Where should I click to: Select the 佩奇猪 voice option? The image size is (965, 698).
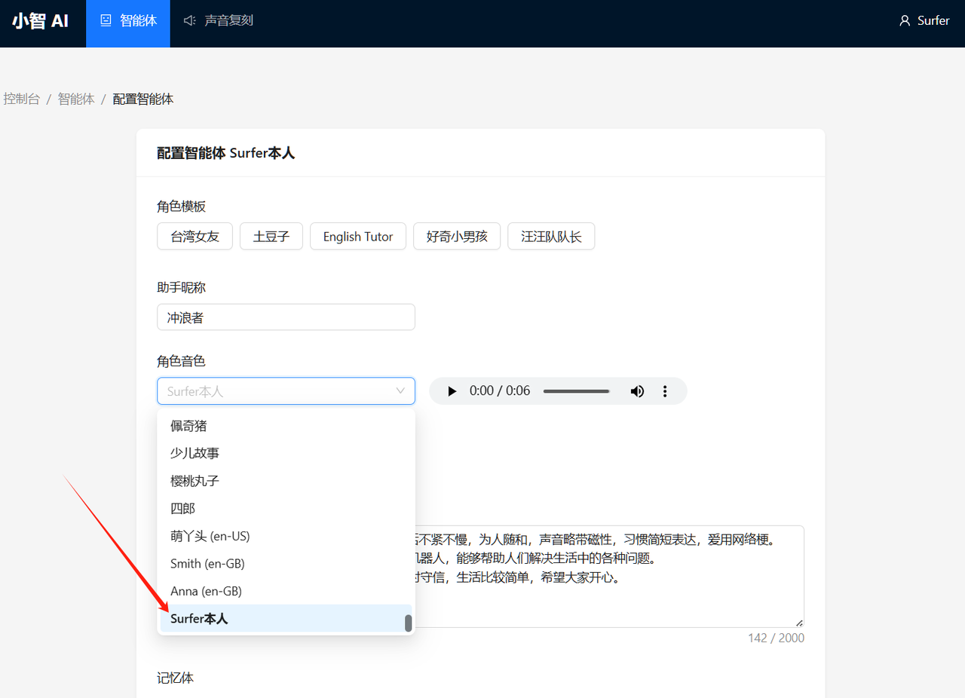pos(188,425)
